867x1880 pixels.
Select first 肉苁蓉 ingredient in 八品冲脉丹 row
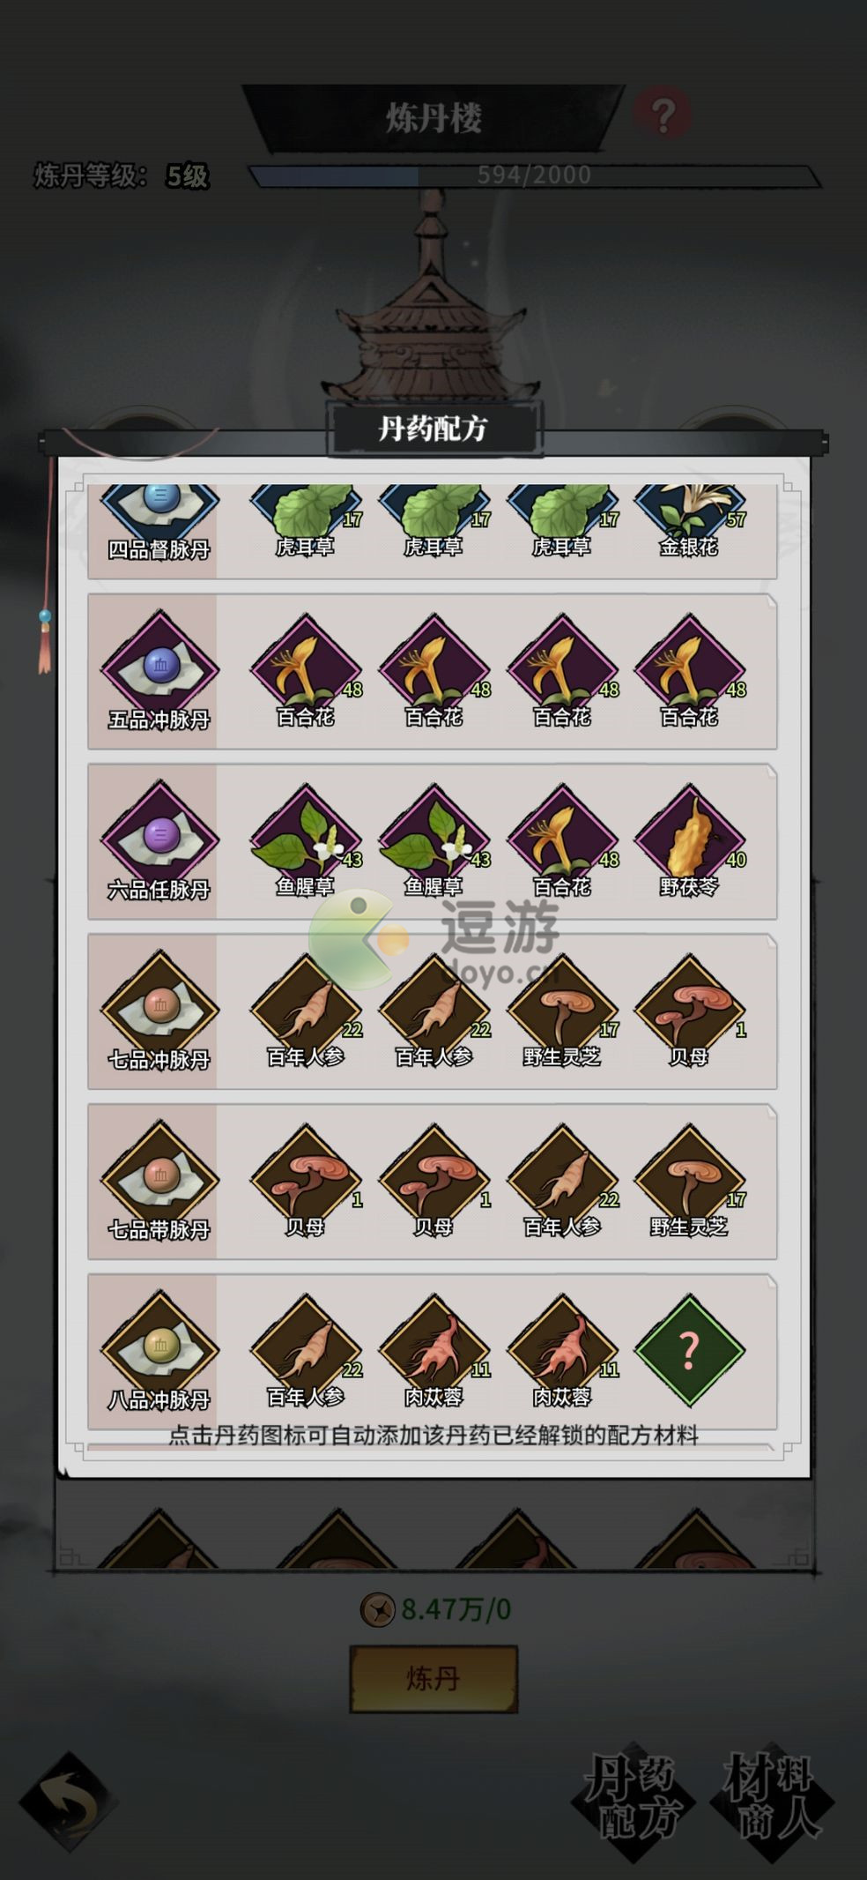click(434, 1350)
